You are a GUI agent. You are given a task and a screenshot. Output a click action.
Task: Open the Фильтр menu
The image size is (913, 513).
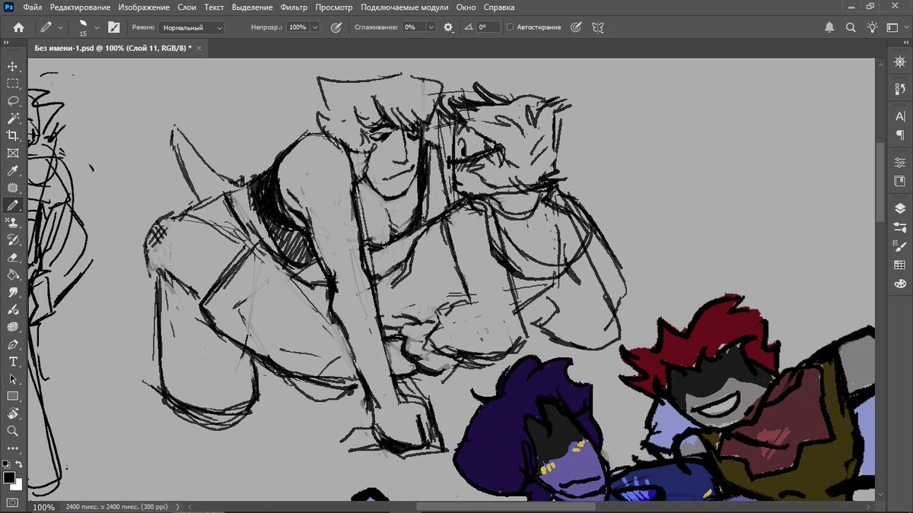[x=294, y=7]
